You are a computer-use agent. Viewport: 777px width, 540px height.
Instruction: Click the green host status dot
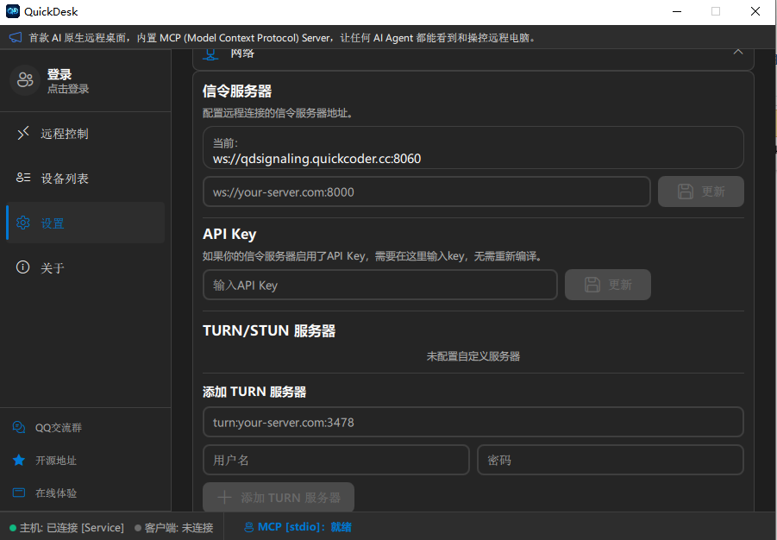[13, 528]
